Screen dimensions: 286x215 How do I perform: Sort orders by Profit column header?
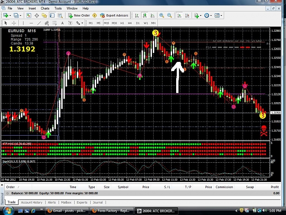point(275,187)
